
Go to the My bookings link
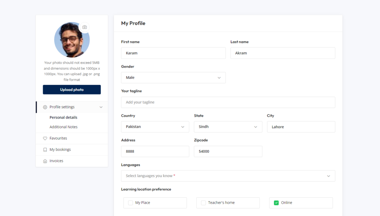click(60, 149)
